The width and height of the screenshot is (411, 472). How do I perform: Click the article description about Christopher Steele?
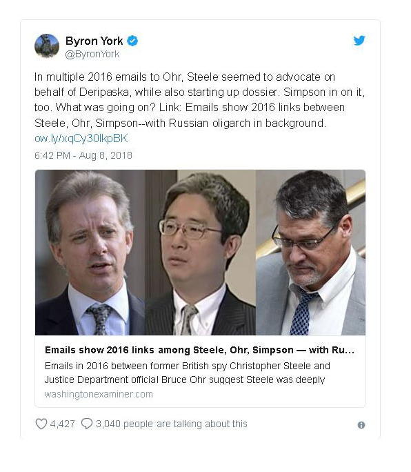188,373
